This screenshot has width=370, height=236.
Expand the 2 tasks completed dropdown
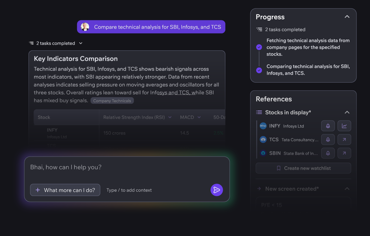coord(81,43)
